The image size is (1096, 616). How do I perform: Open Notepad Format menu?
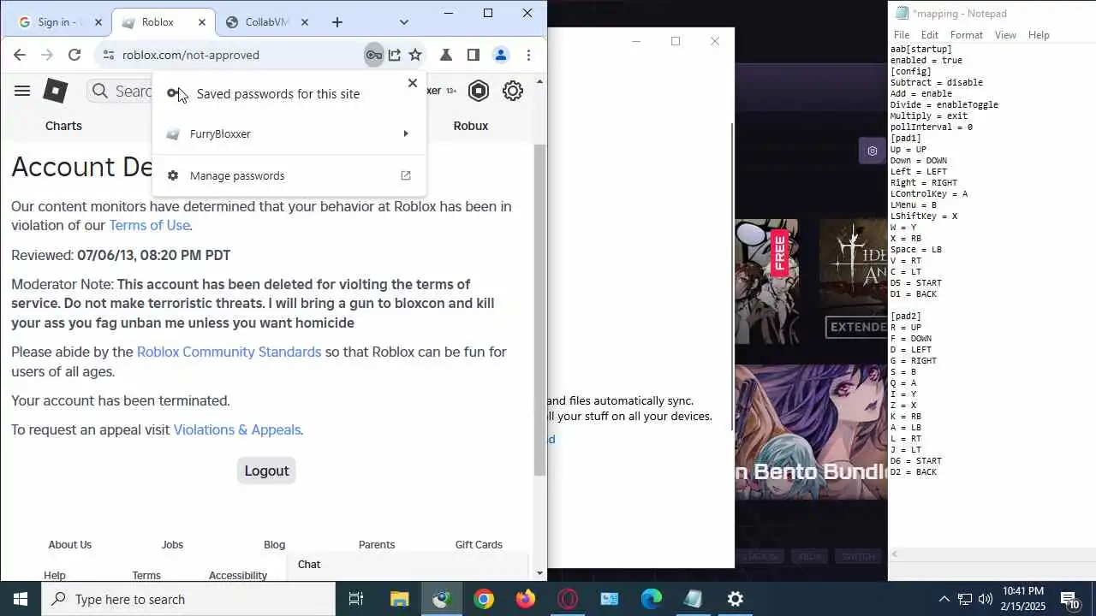click(x=967, y=35)
